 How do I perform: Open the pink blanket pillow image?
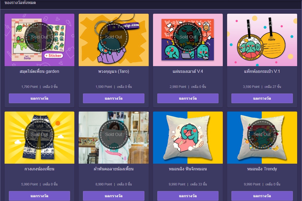(188, 138)
